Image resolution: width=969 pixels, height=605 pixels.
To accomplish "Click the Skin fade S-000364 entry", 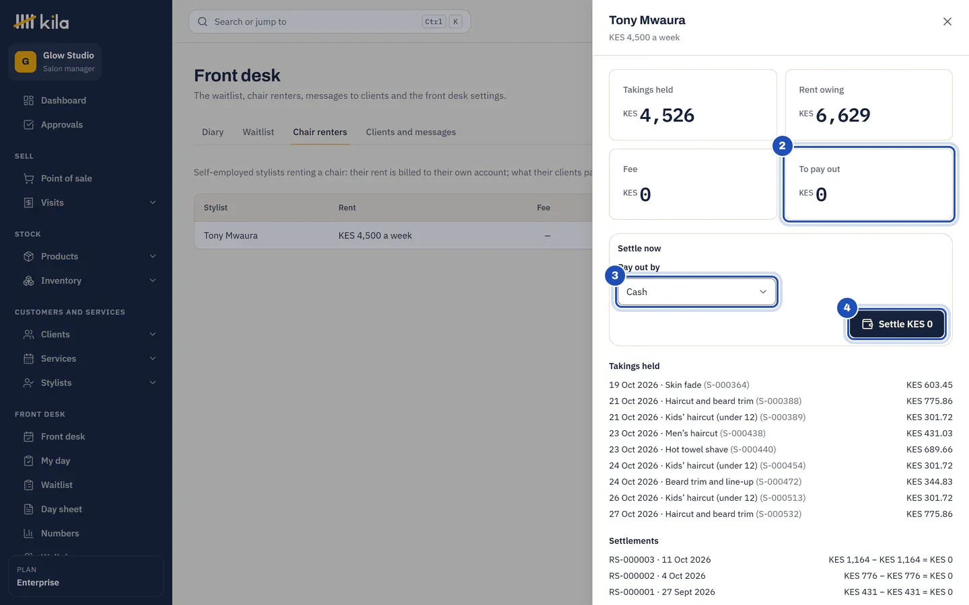I will tap(781, 385).
